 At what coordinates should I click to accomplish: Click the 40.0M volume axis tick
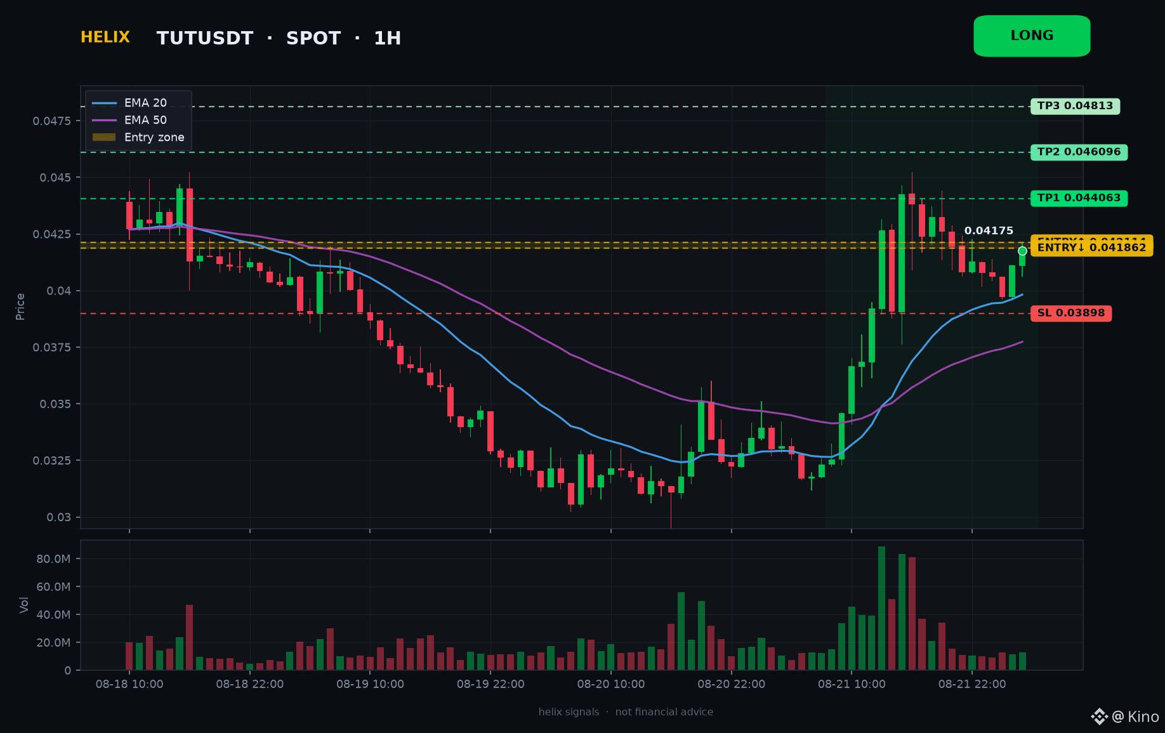[x=53, y=615]
